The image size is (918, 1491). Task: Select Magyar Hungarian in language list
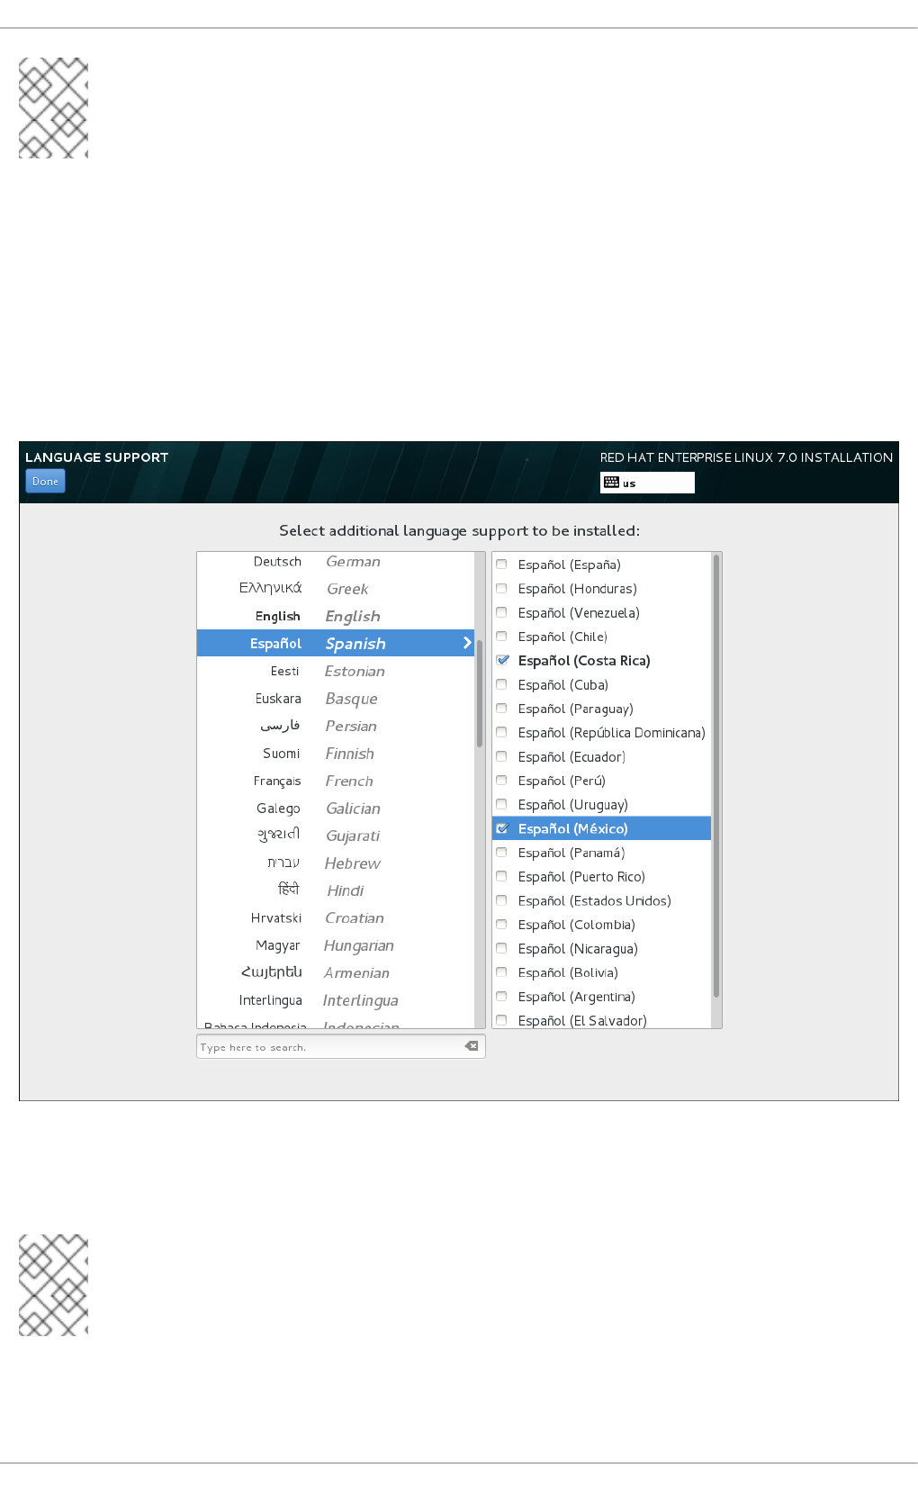[x=336, y=945]
